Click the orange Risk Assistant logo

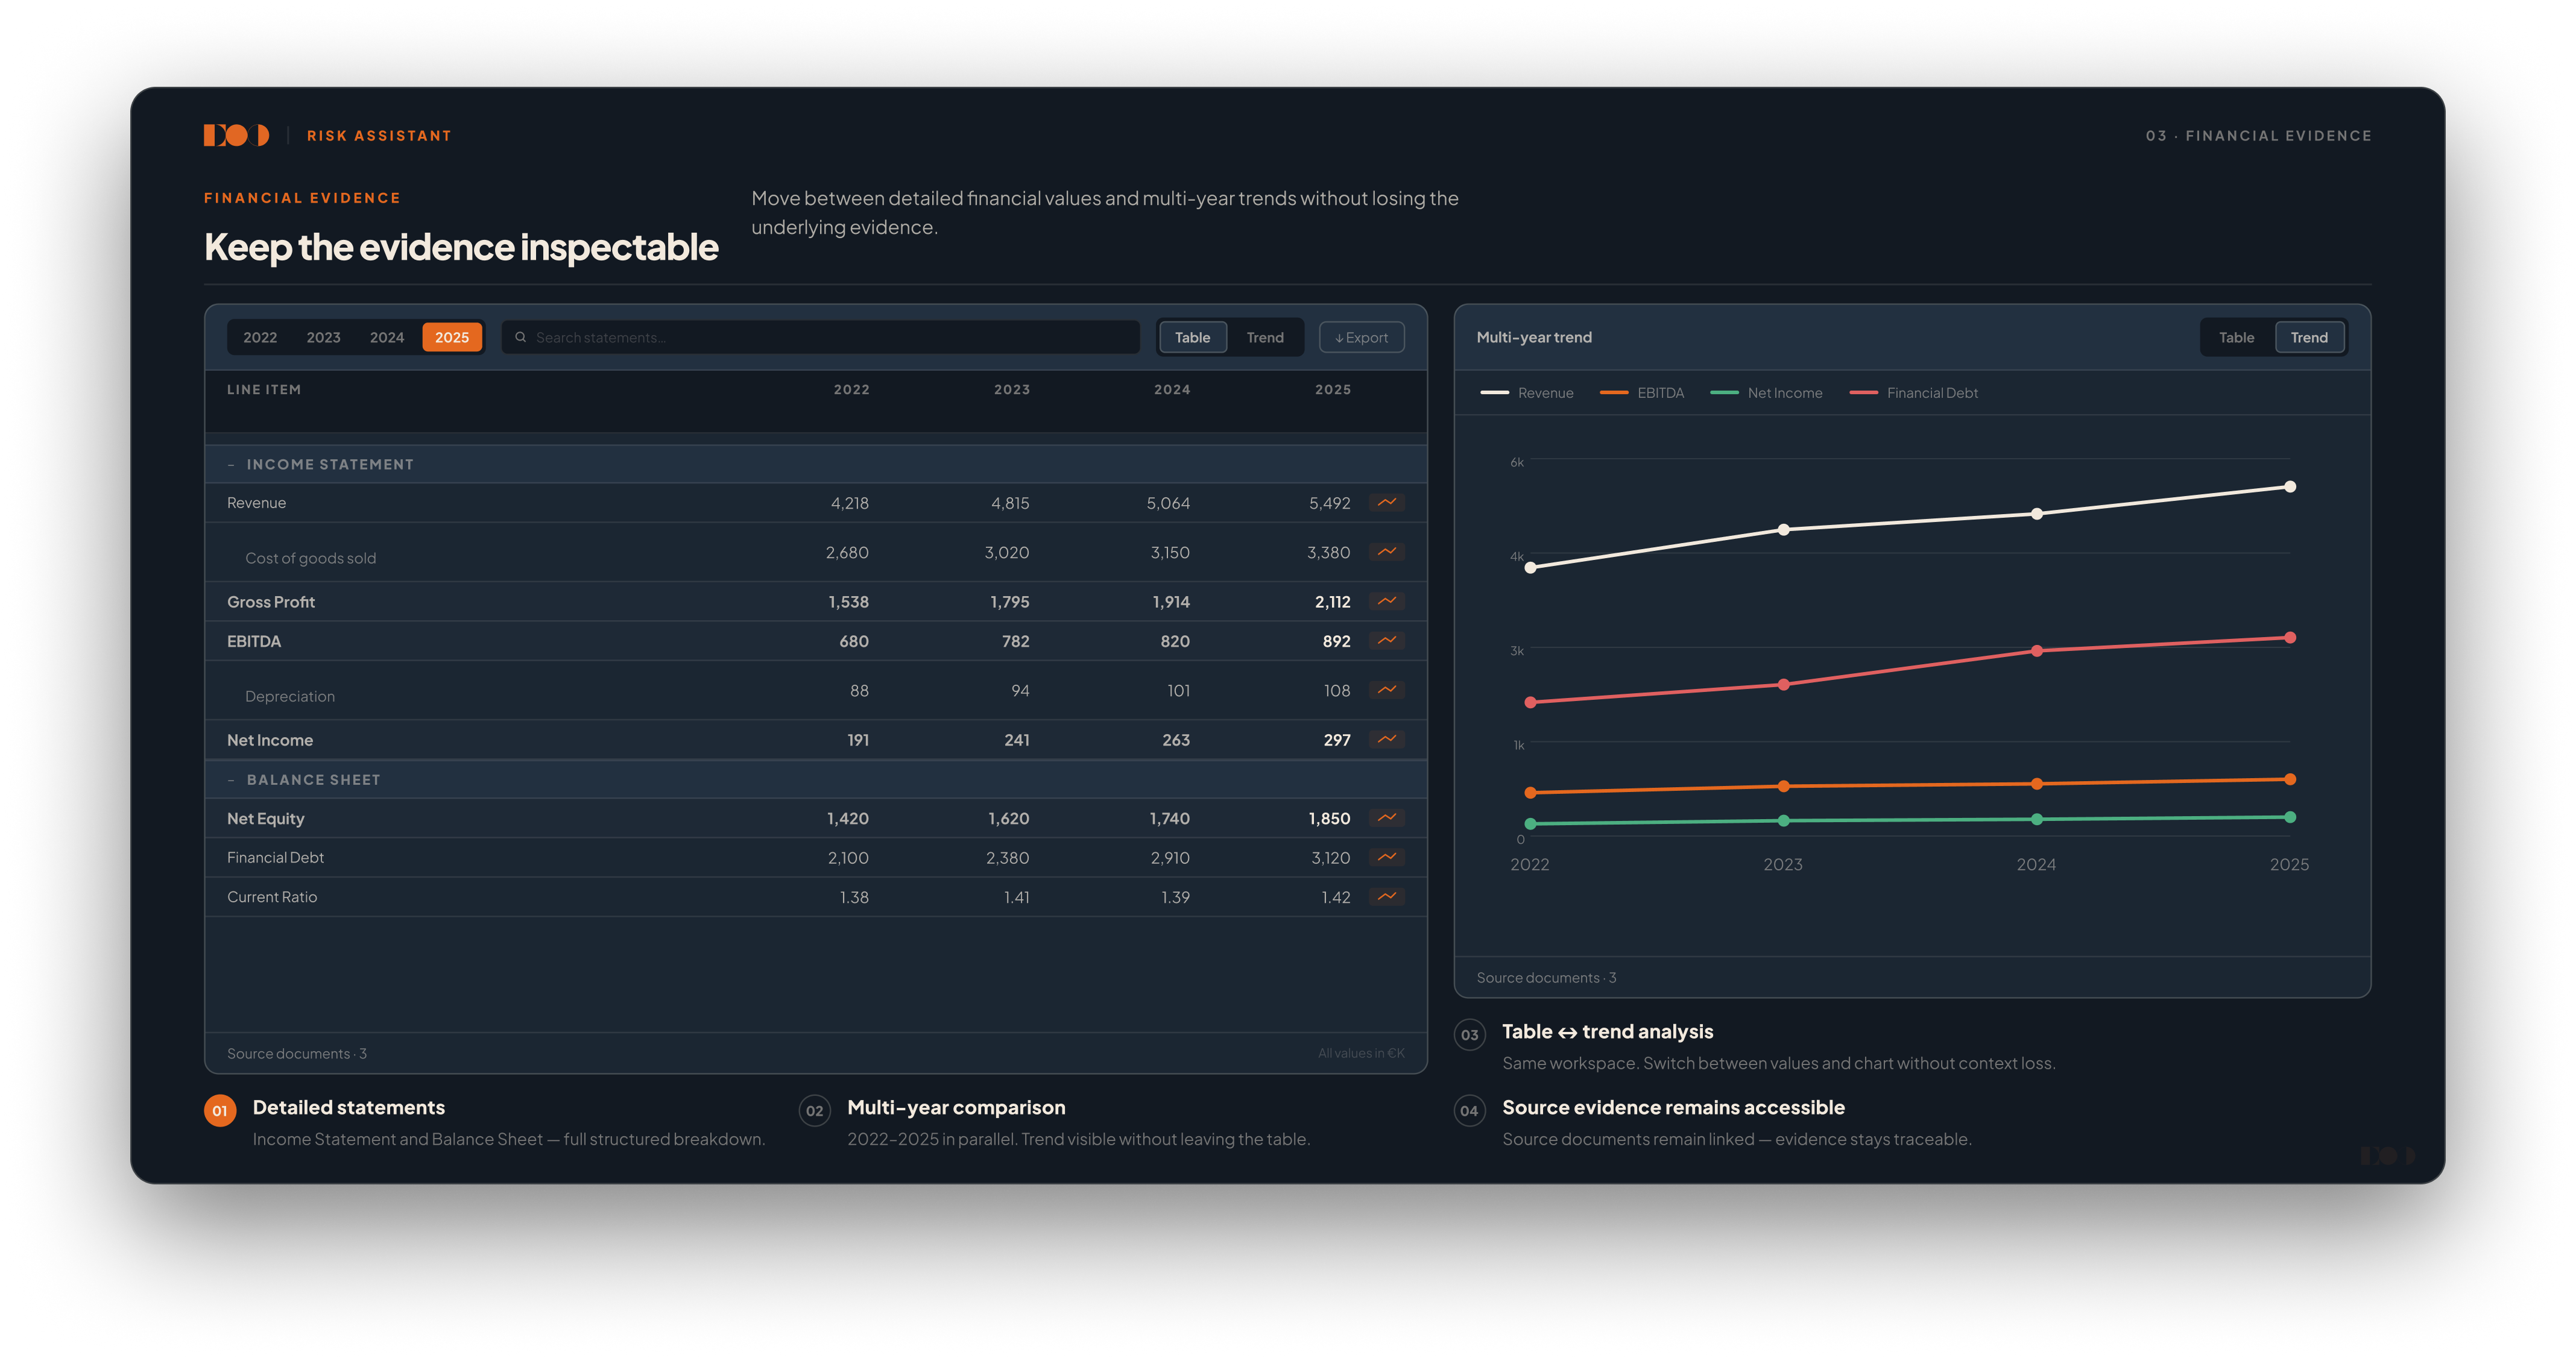click(x=236, y=135)
